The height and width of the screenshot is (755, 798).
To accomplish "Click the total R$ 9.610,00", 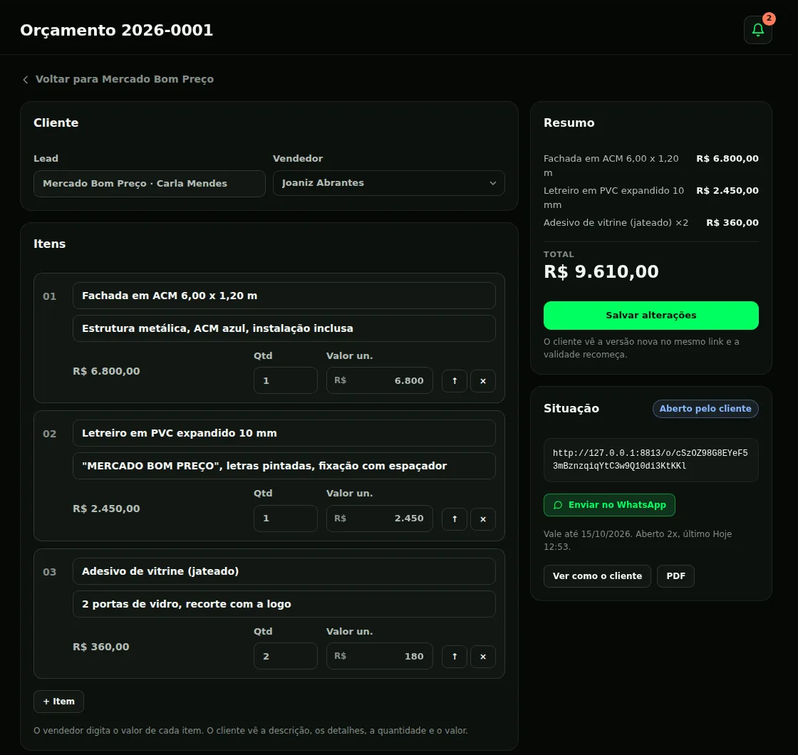I will [601, 271].
